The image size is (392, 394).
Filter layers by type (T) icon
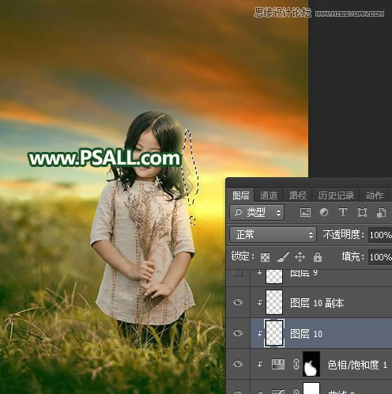[343, 212]
